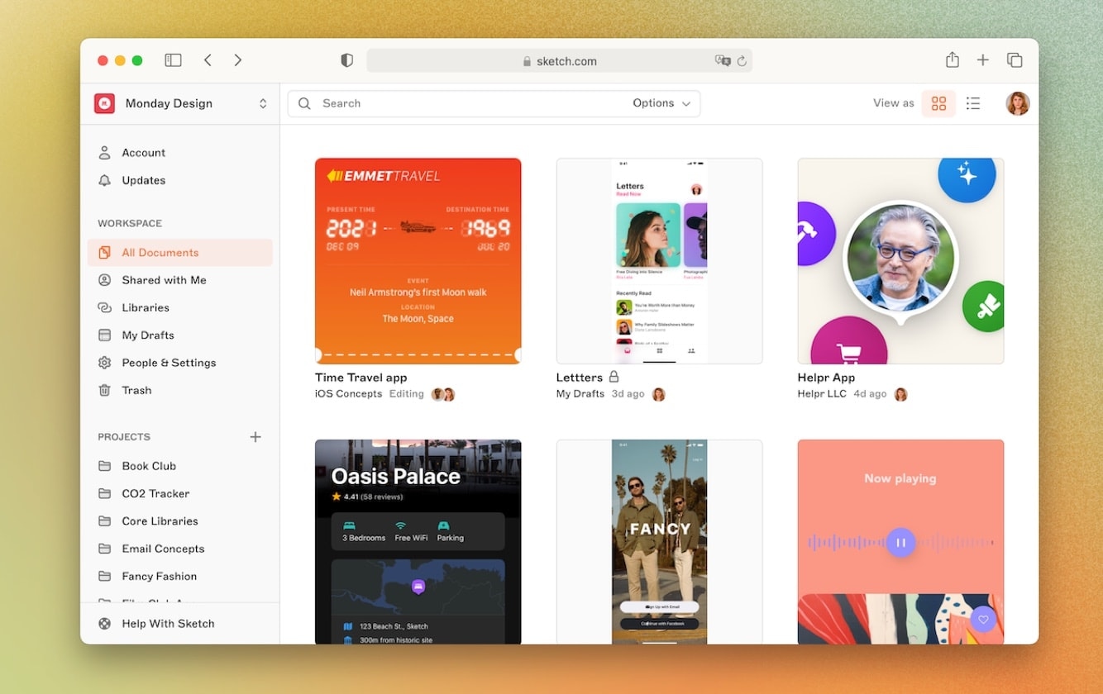Screen dimensions: 1103x694
Task: Switch to list view
Action: coord(973,103)
